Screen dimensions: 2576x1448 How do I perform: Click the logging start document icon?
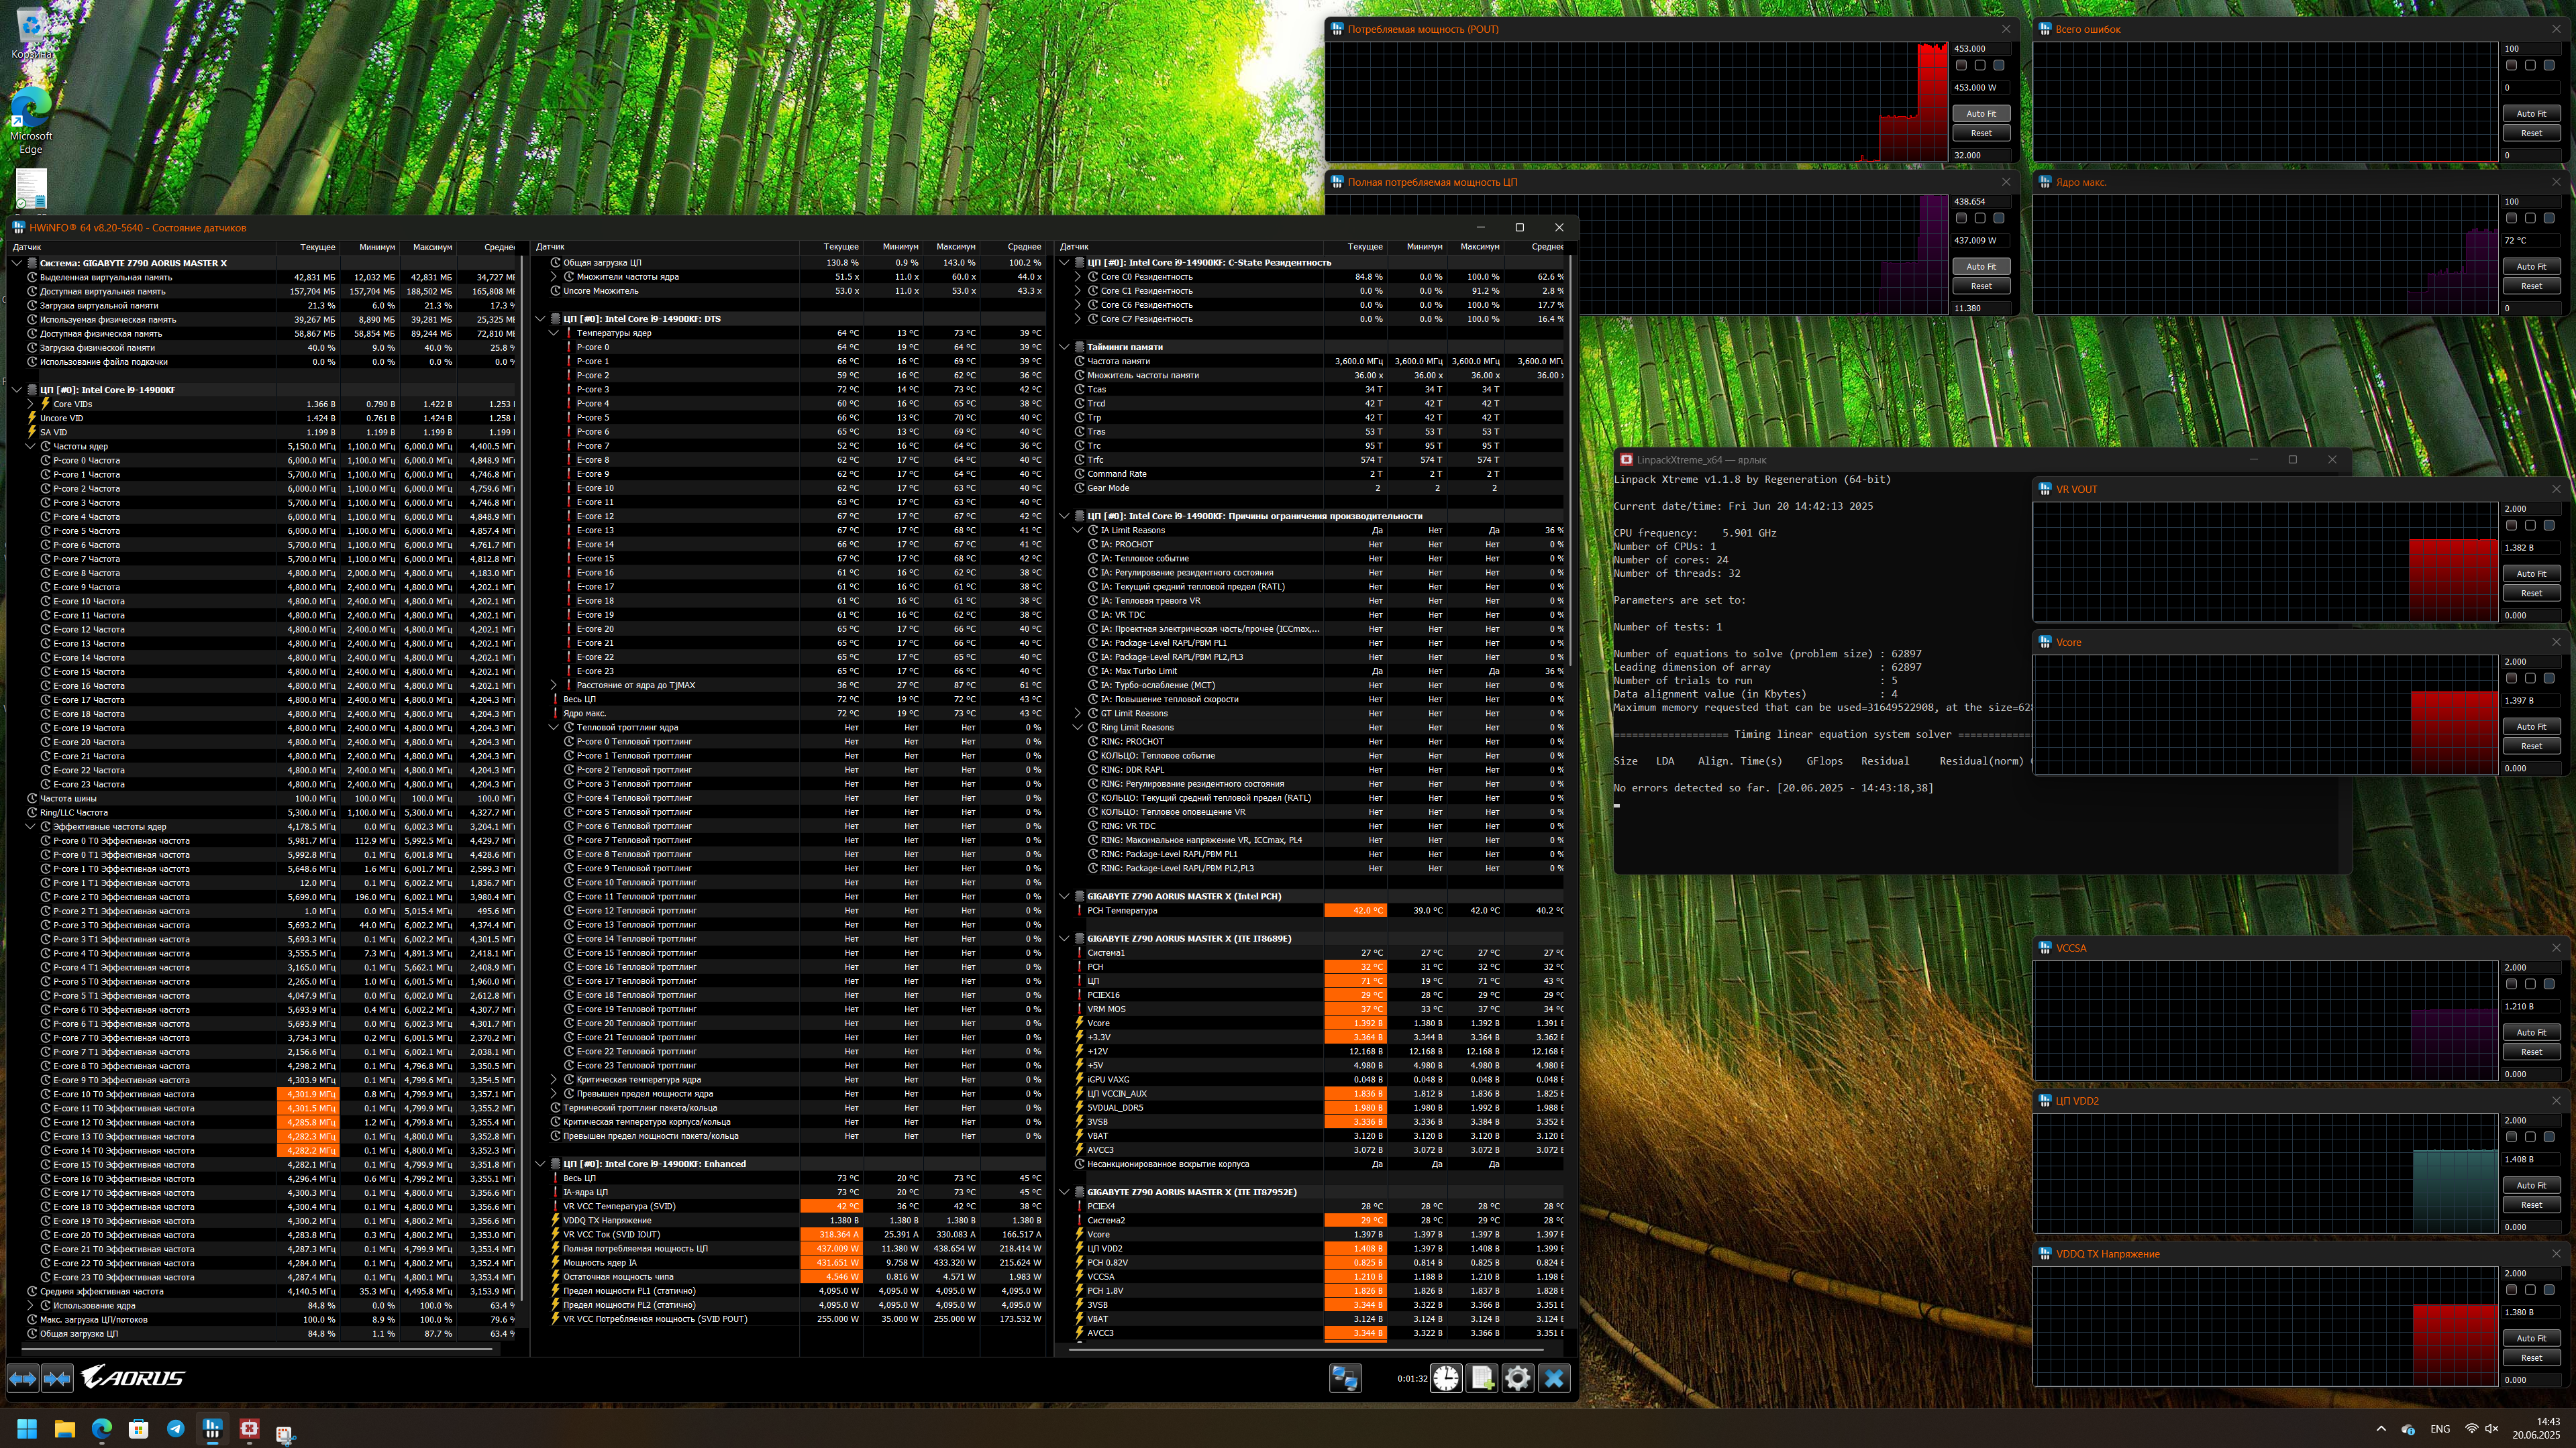click(x=1482, y=1378)
